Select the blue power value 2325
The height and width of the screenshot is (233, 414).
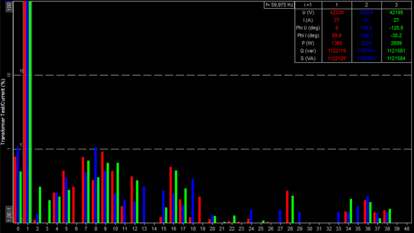pyautogui.click(x=366, y=43)
